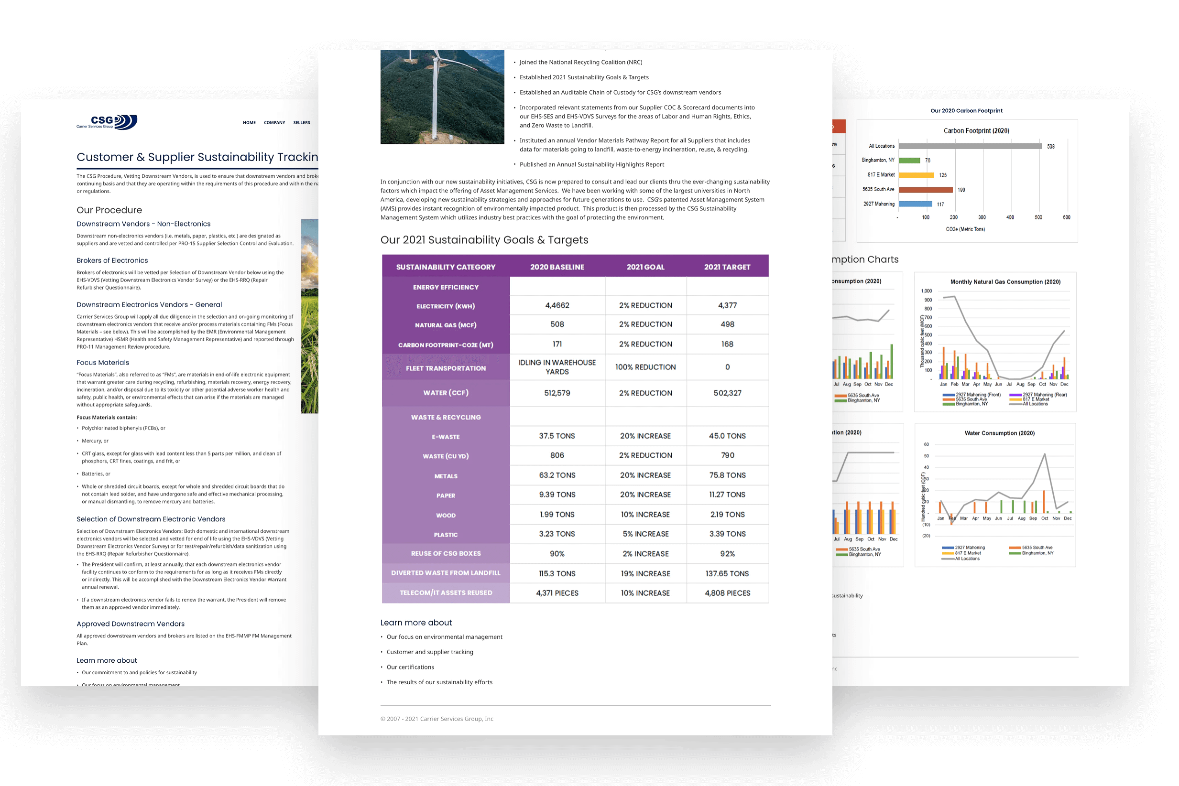Select the REUSE OF CSG BOXES row label
This screenshot has height=786, width=1179.
click(x=445, y=553)
